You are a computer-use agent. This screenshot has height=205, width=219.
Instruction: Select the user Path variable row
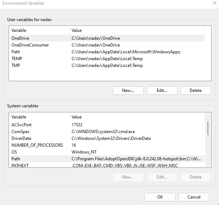click(x=108, y=52)
